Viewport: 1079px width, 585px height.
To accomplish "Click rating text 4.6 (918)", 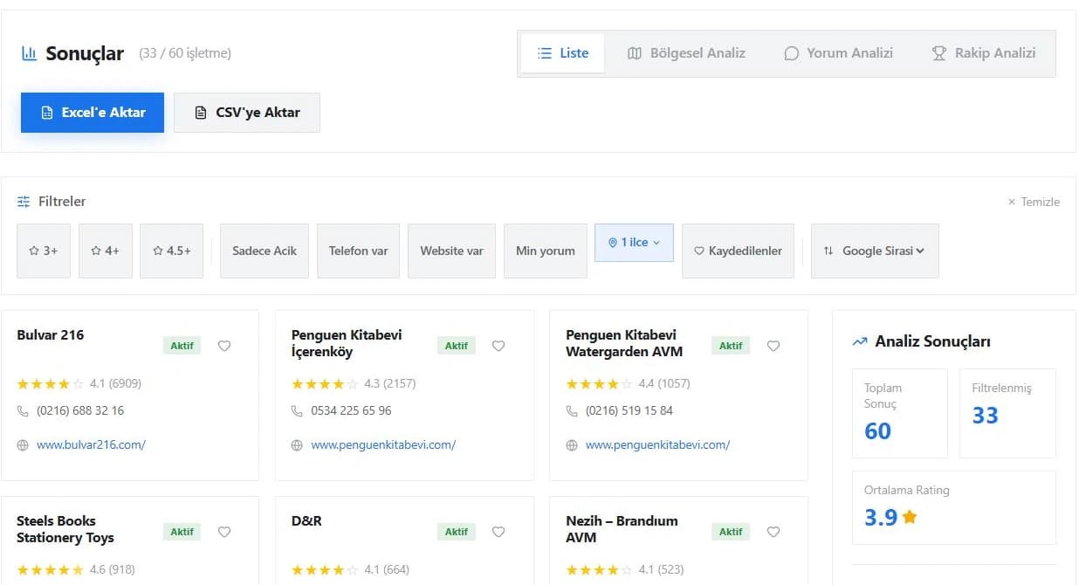I will point(113,569).
